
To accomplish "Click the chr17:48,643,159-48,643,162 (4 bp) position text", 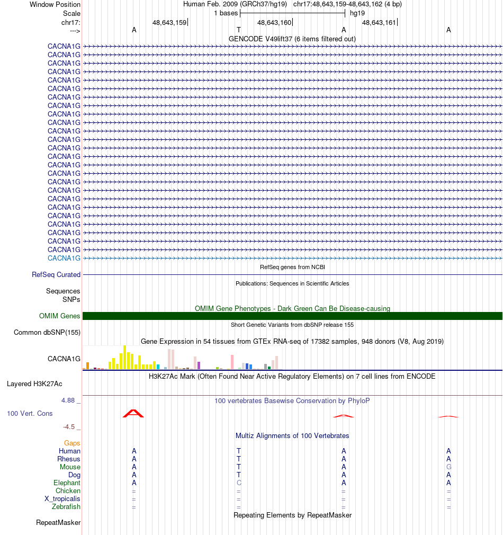I will pyautogui.click(x=347, y=4).
